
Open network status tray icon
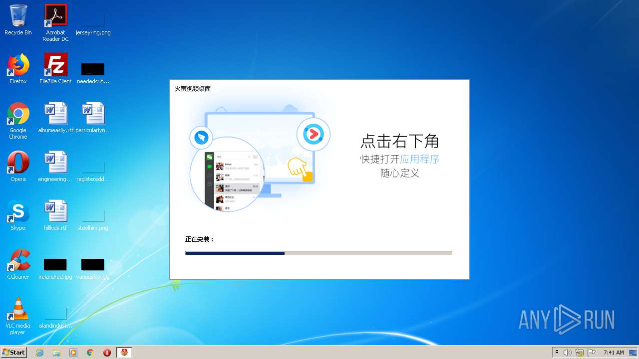(x=580, y=353)
